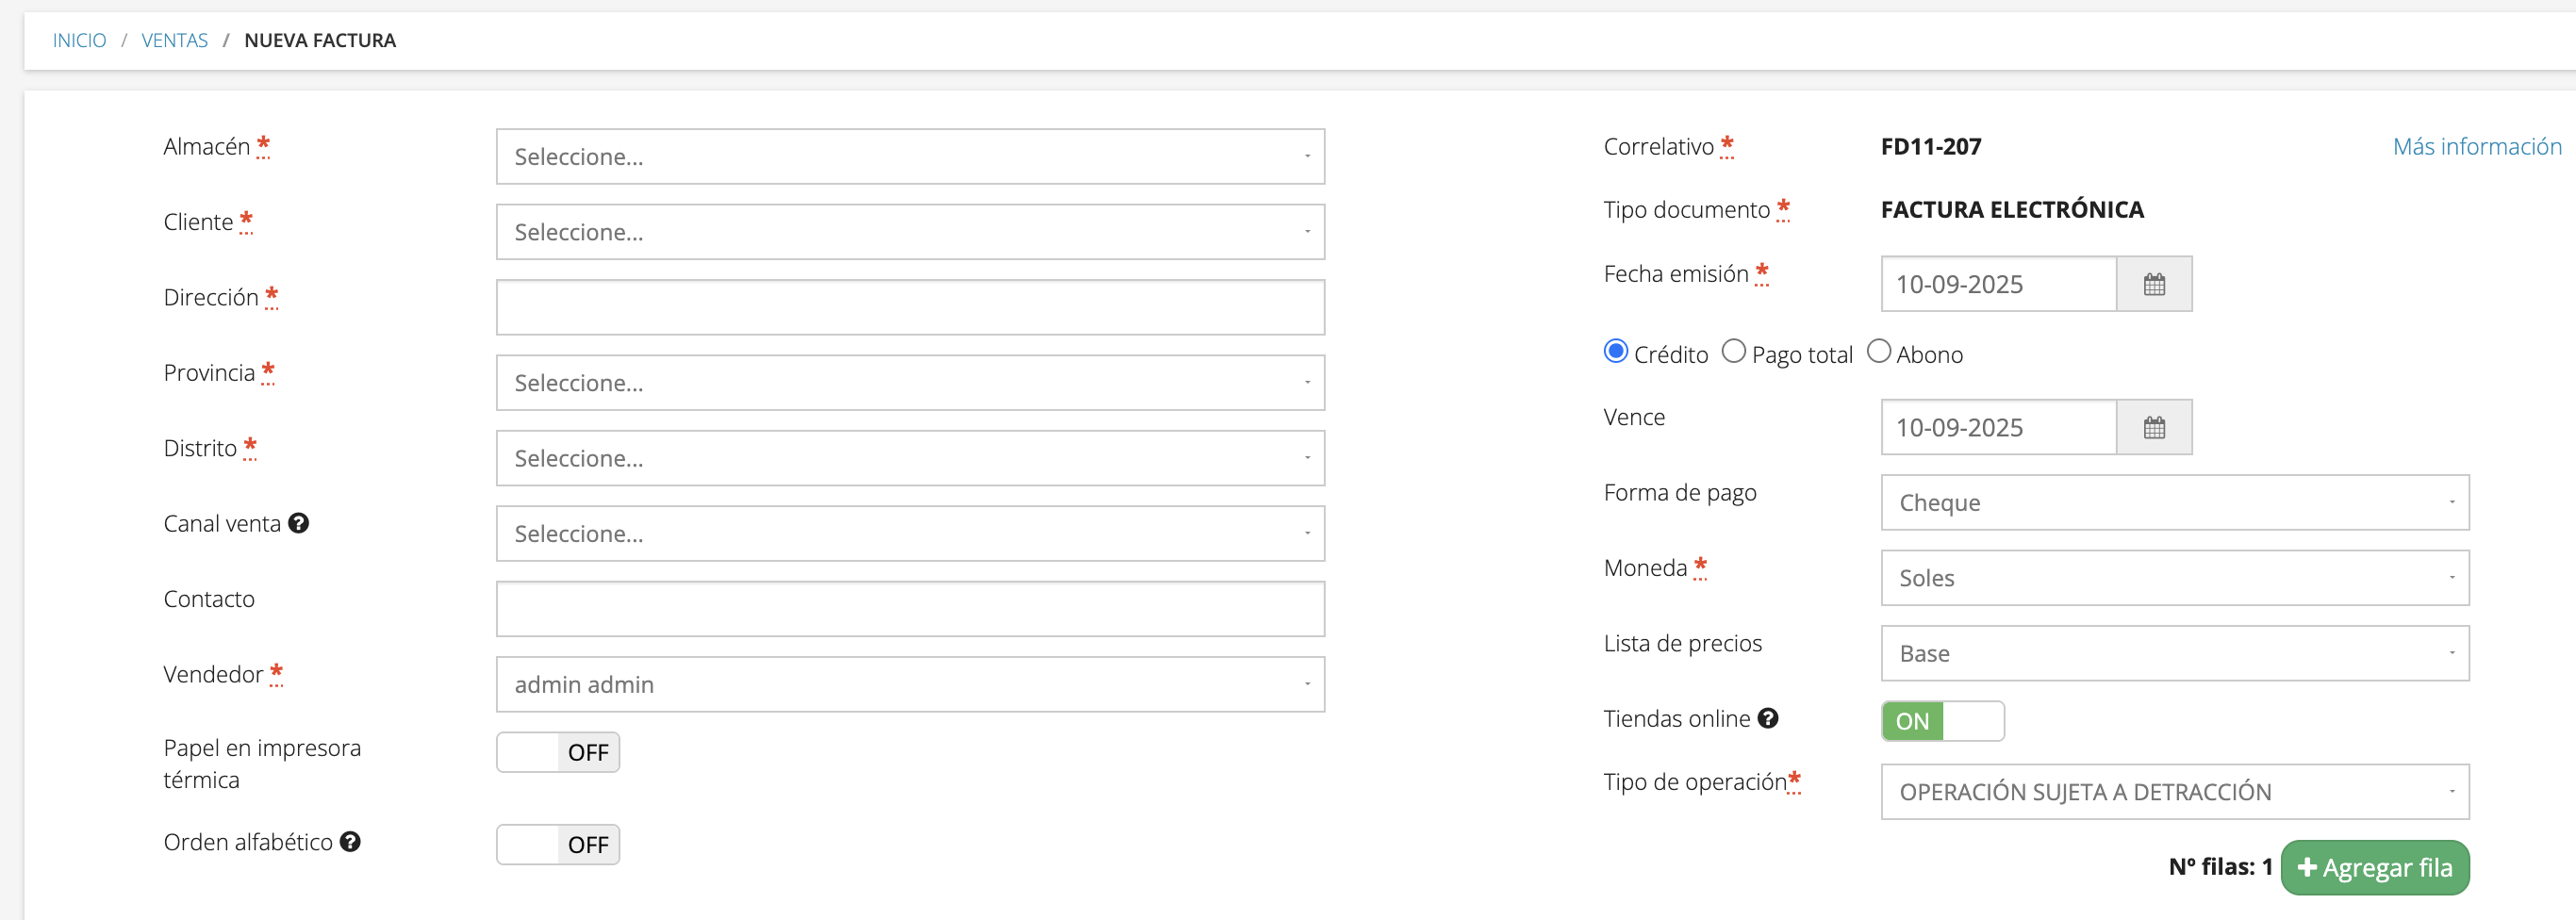The width and height of the screenshot is (2576, 920).
Task: Click the Vence date field
Action: click(x=1999, y=428)
